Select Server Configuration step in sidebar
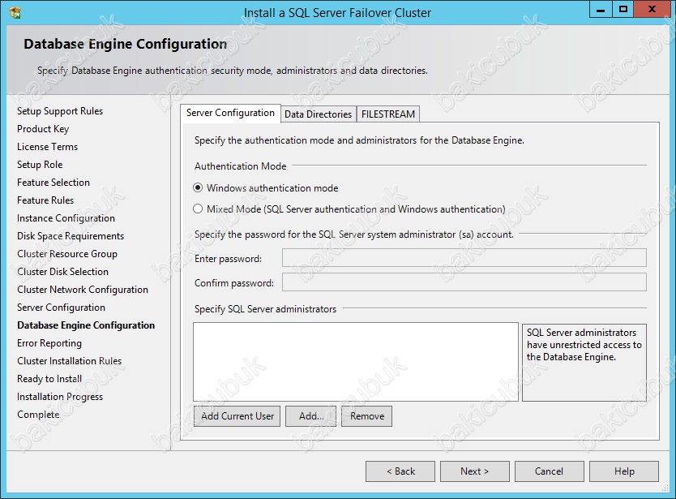 coord(62,308)
